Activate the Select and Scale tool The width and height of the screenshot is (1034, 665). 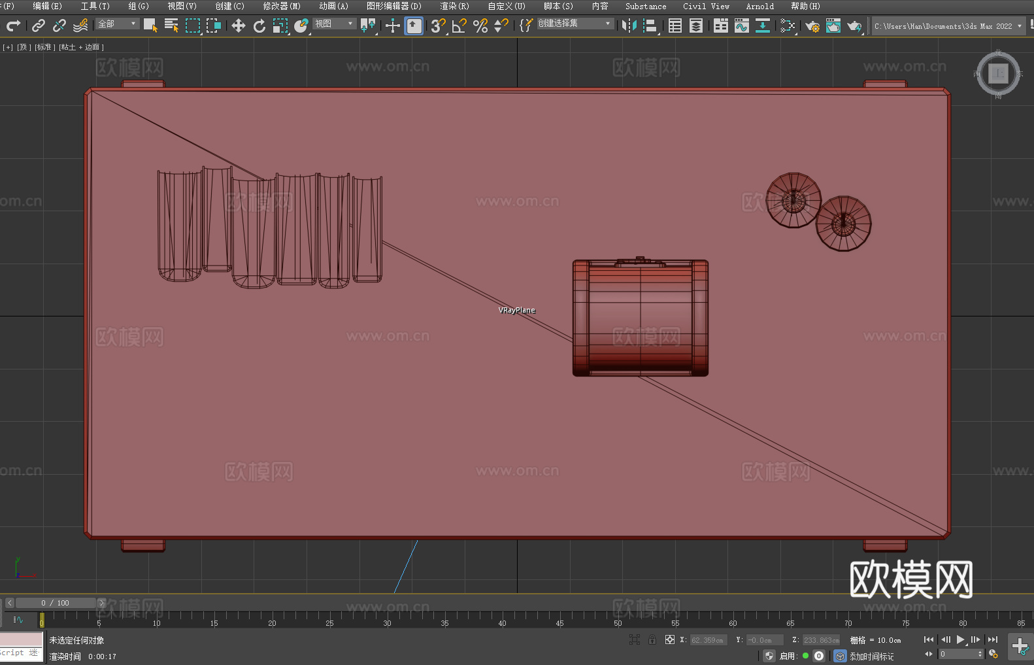pyautogui.click(x=280, y=26)
